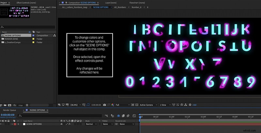Viewport: 261px width, 133px height.
Task: Click the primary viewer monitor icon
Action: pos(63,105)
